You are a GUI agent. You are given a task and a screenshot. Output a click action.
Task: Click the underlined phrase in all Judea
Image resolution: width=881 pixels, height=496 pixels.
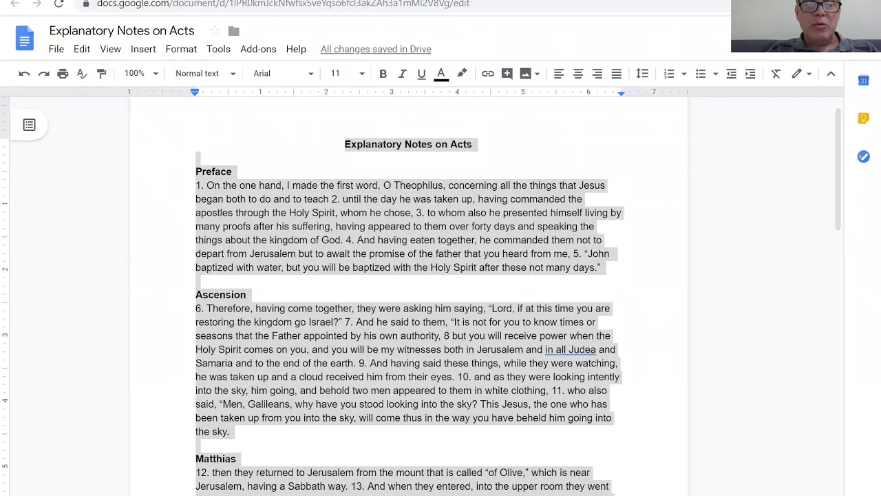(571, 349)
